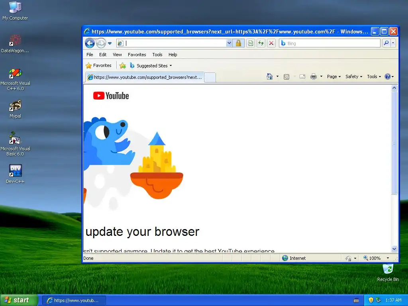Viewport: 408px width, 306px height.
Task: Open the Help menu
Action: 173,55
